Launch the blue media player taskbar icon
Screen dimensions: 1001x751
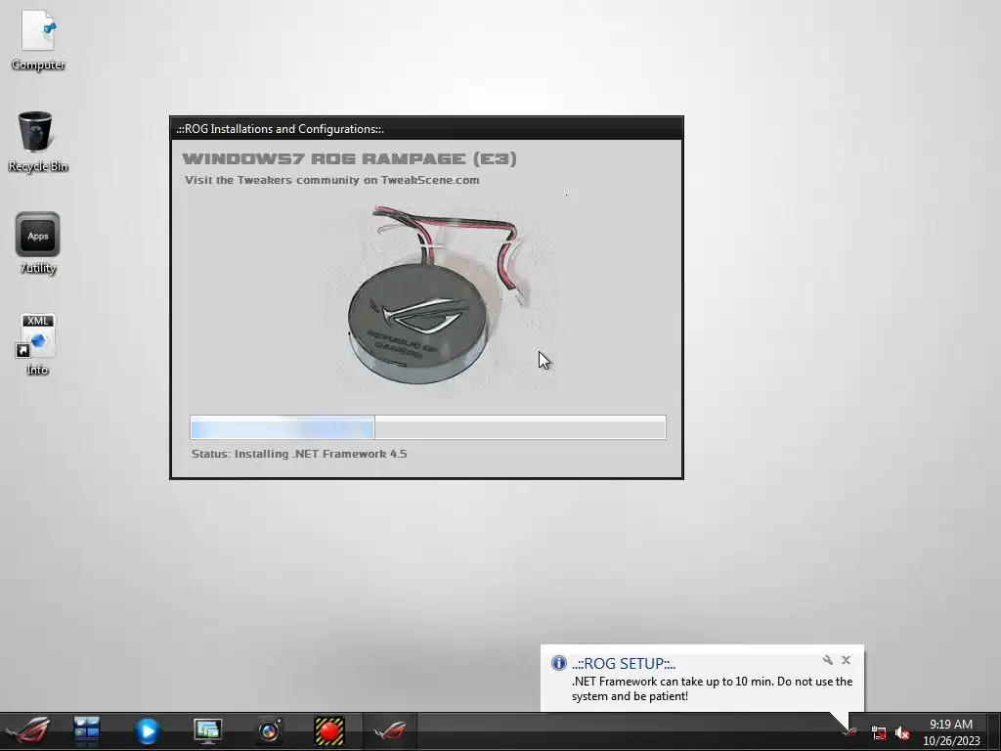click(x=148, y=731)
